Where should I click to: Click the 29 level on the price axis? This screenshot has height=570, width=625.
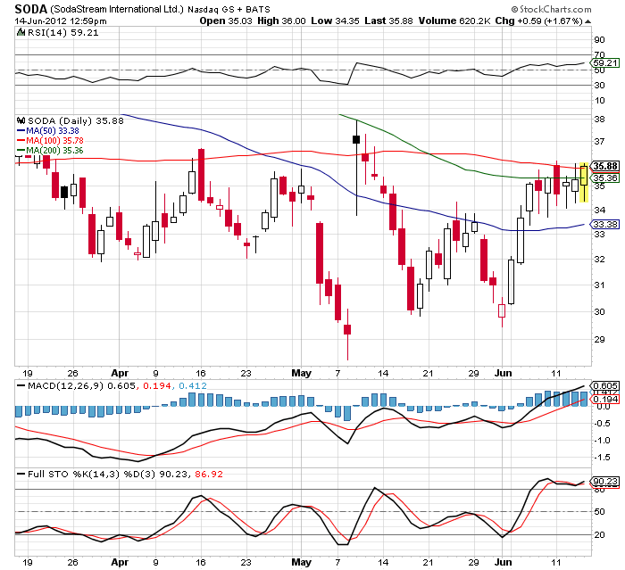[599, 339]
